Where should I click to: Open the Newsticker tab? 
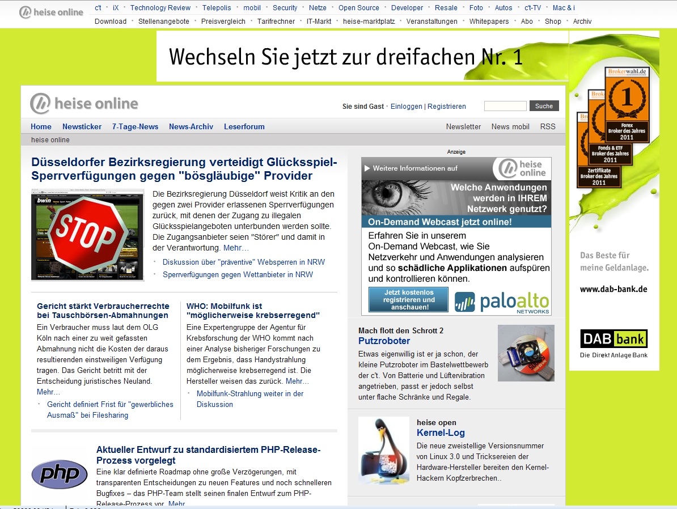(82, 127)
